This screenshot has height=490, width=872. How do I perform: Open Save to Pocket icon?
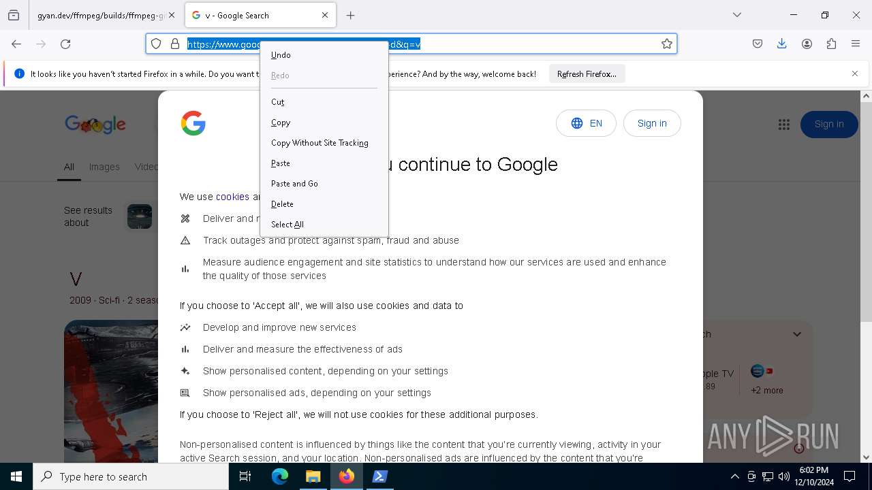point(758,44)
